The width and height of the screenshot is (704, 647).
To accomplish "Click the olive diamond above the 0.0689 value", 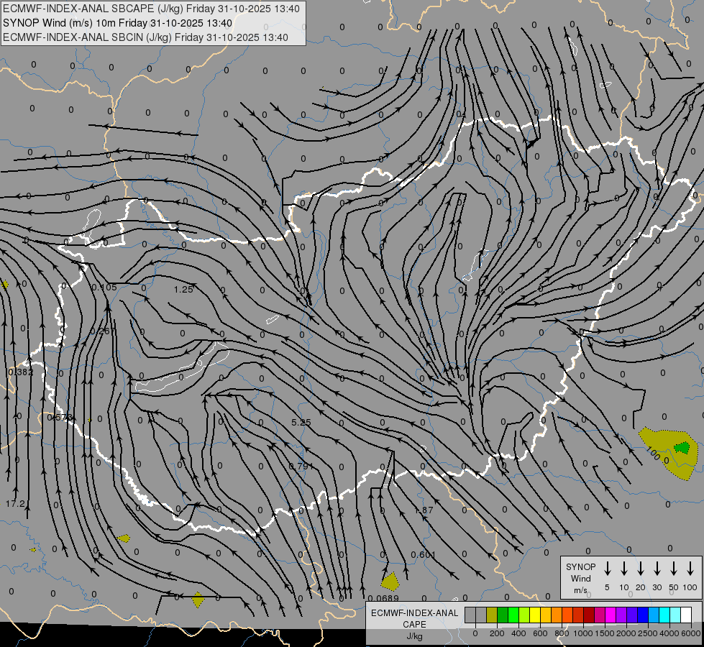I will click(390, 582).
